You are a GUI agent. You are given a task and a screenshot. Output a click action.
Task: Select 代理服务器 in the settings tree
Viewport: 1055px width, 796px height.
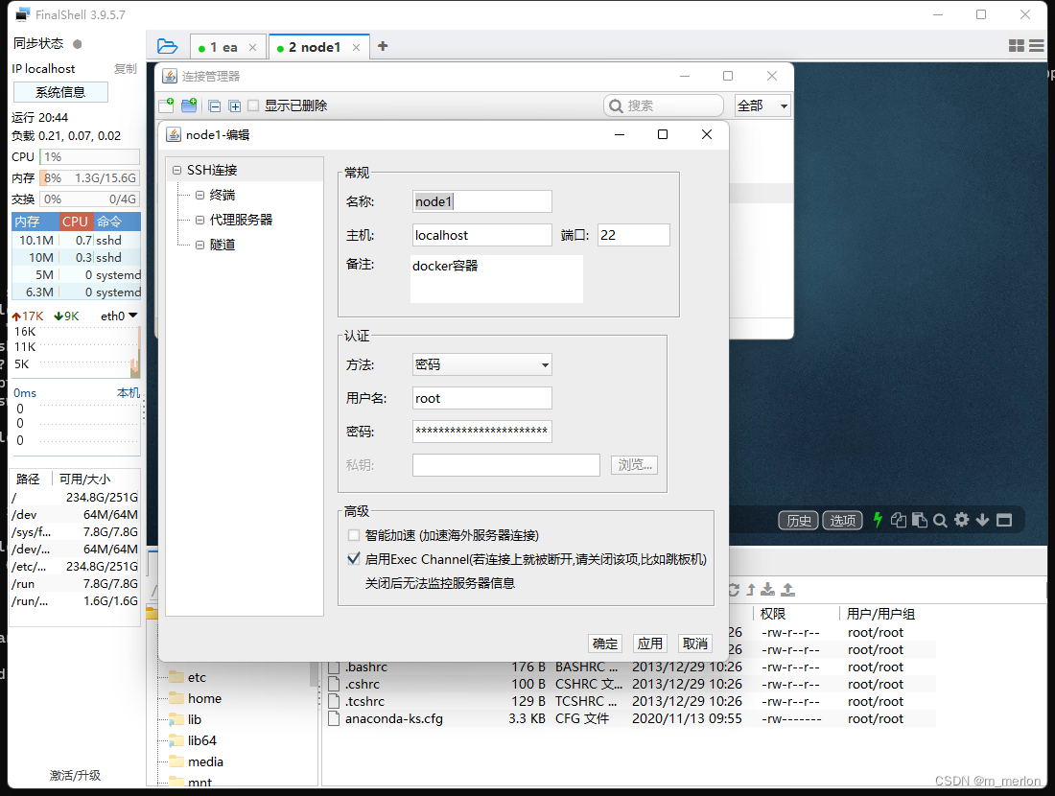(x=241, y=220)
